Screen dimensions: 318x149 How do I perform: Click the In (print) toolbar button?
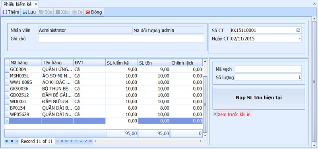[77, 12]
